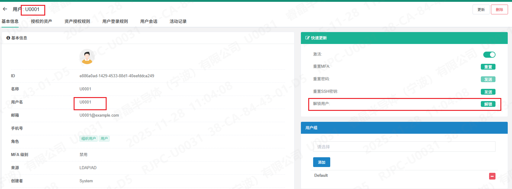Go to the 用户登录规则 tab
The width and height of the screenshot is (512, 189).
(115, 21)
